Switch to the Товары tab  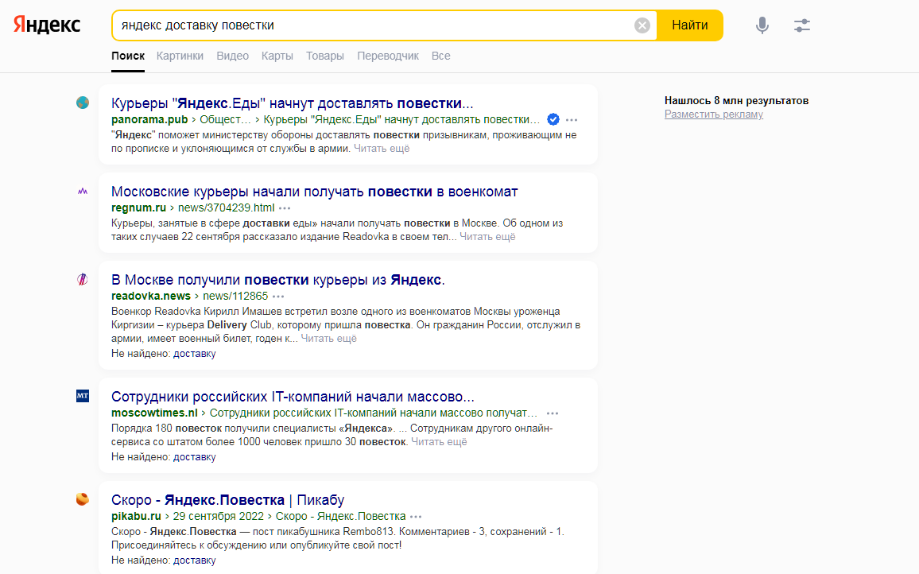click(324, 56)
